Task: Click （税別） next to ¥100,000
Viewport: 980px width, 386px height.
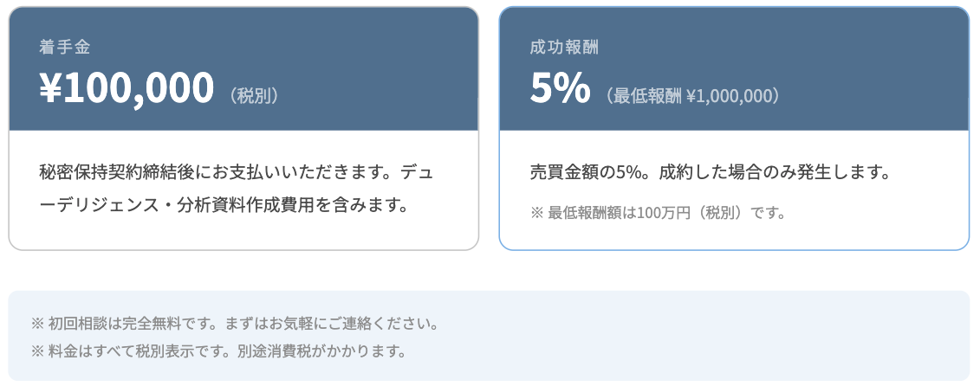Action: [x=255, y=95]
